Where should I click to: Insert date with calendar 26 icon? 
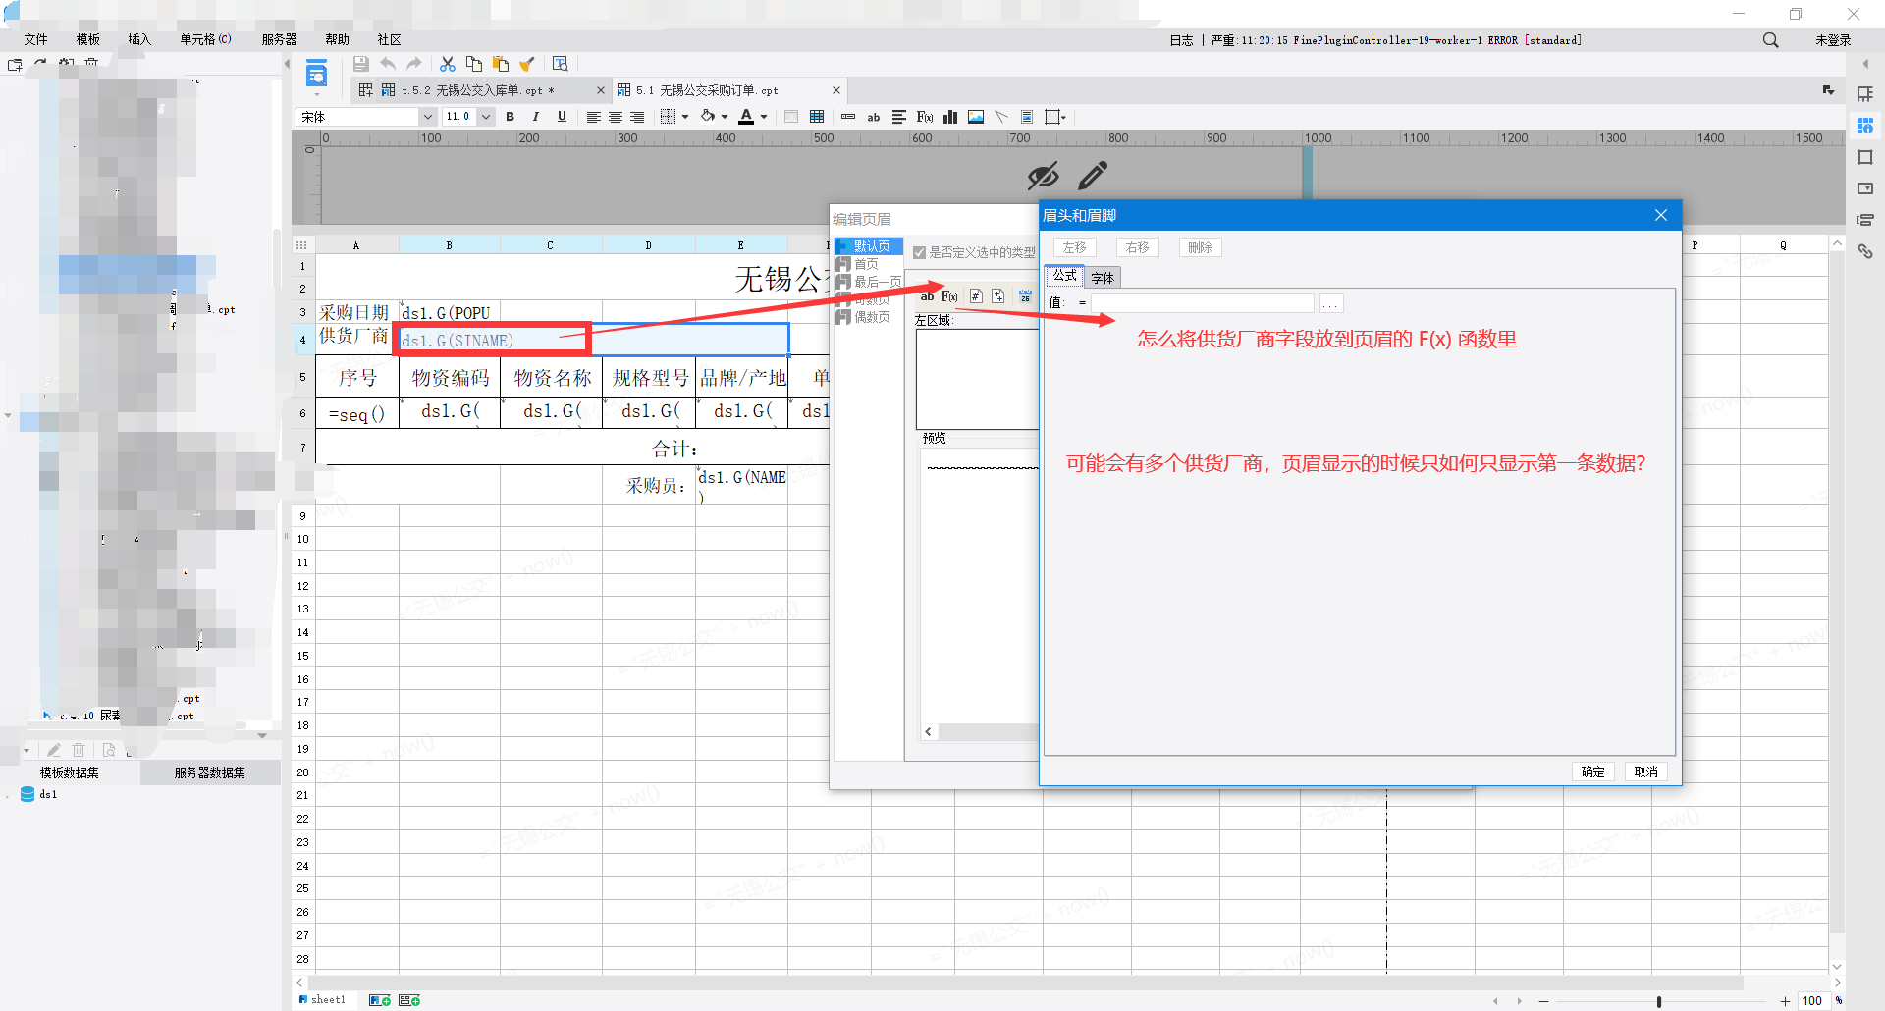[1025, 296]
